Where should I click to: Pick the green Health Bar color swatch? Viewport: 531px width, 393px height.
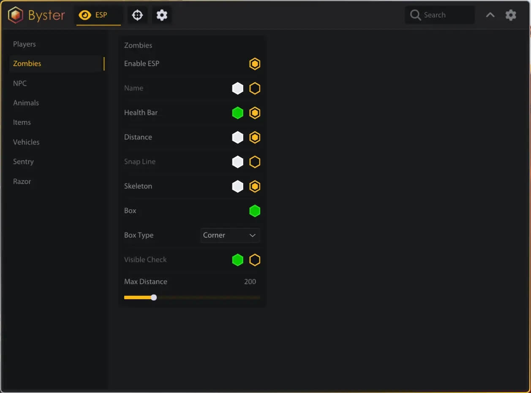pyautogui.click(x=237, y=113)
